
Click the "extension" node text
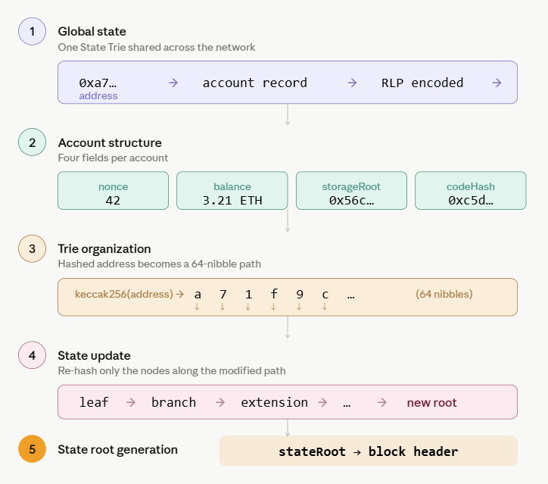(x=274, y=402)
